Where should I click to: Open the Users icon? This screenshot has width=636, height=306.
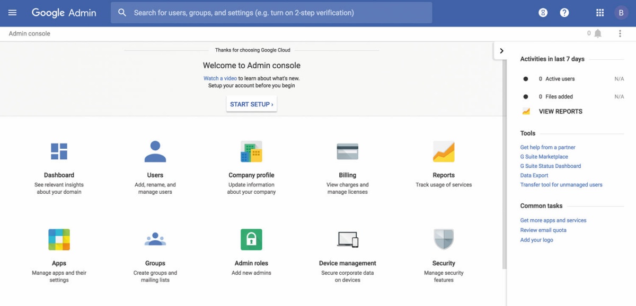155,151
